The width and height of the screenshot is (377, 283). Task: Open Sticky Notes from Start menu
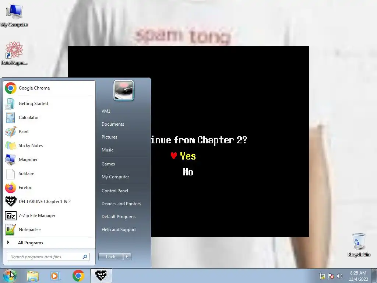(49, 145)
